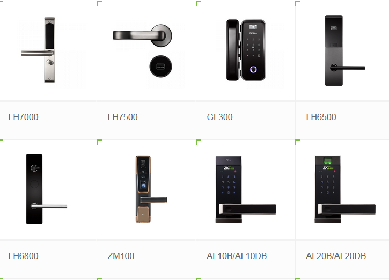Screen dimensions: 389x280
Task: Follow the AL10B/AL10DB title link
Action: click(237, 256)
